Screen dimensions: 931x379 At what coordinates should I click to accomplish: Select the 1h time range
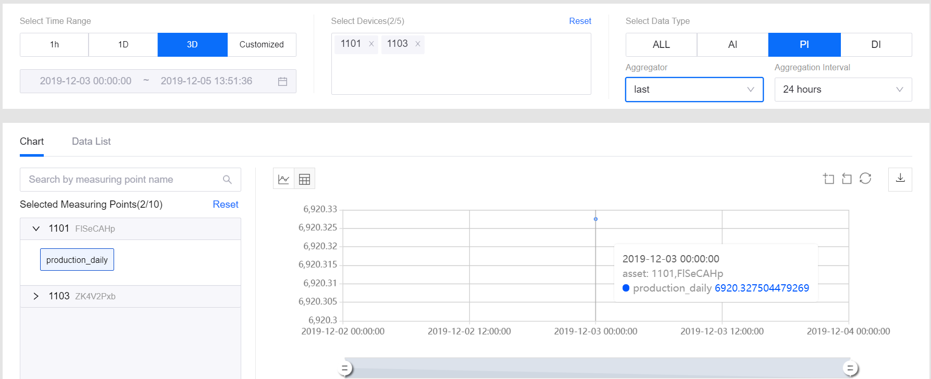(54, 45)
